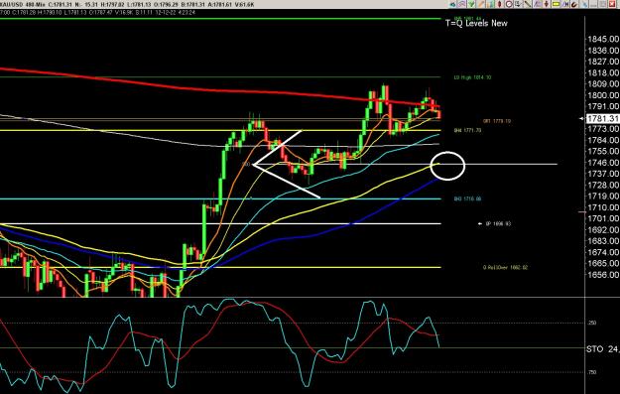Click the current price tag 1781.31 on the axis

click(x=602, y=118)
